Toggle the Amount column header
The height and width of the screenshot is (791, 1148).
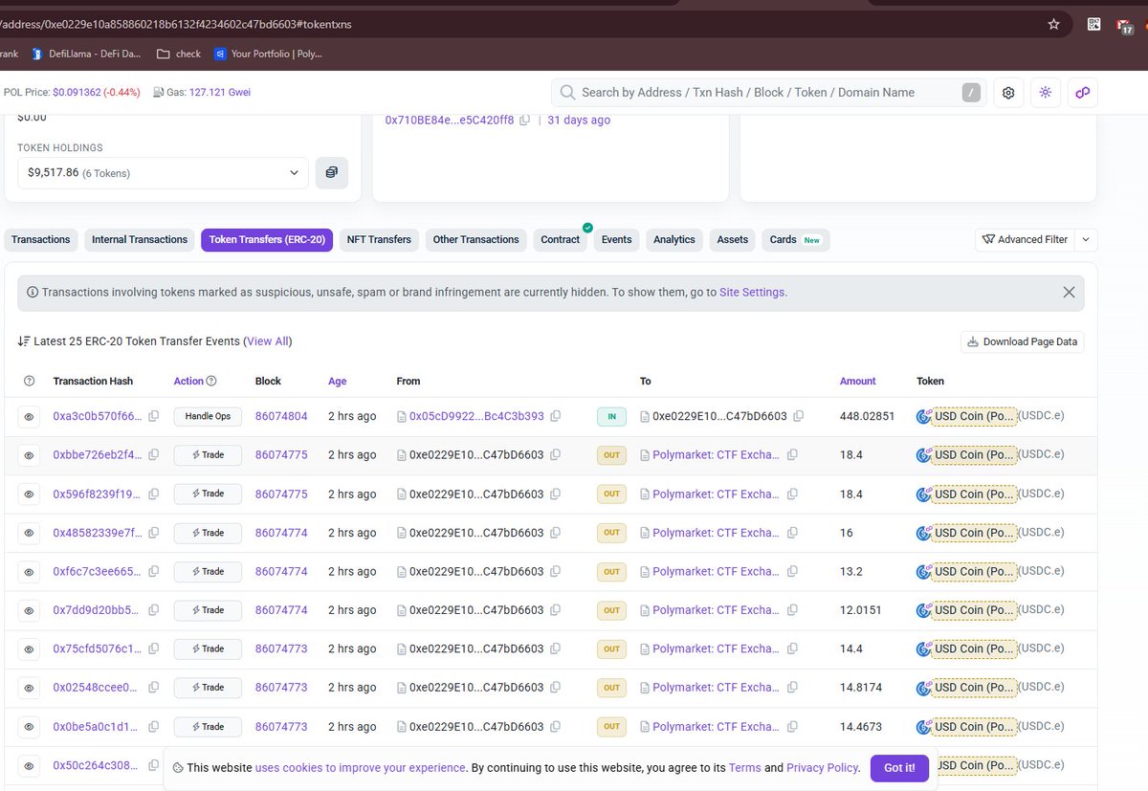858,381
